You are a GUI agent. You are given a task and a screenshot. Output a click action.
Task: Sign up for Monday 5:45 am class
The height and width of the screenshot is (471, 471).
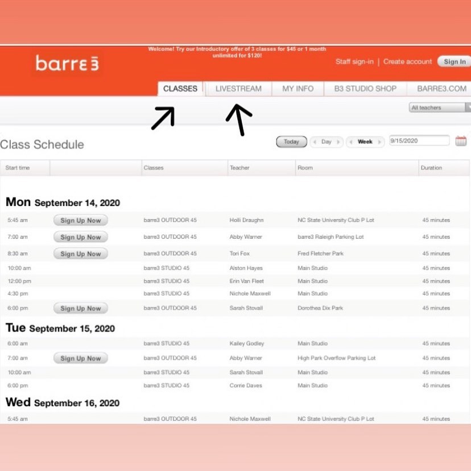point(80,220)
